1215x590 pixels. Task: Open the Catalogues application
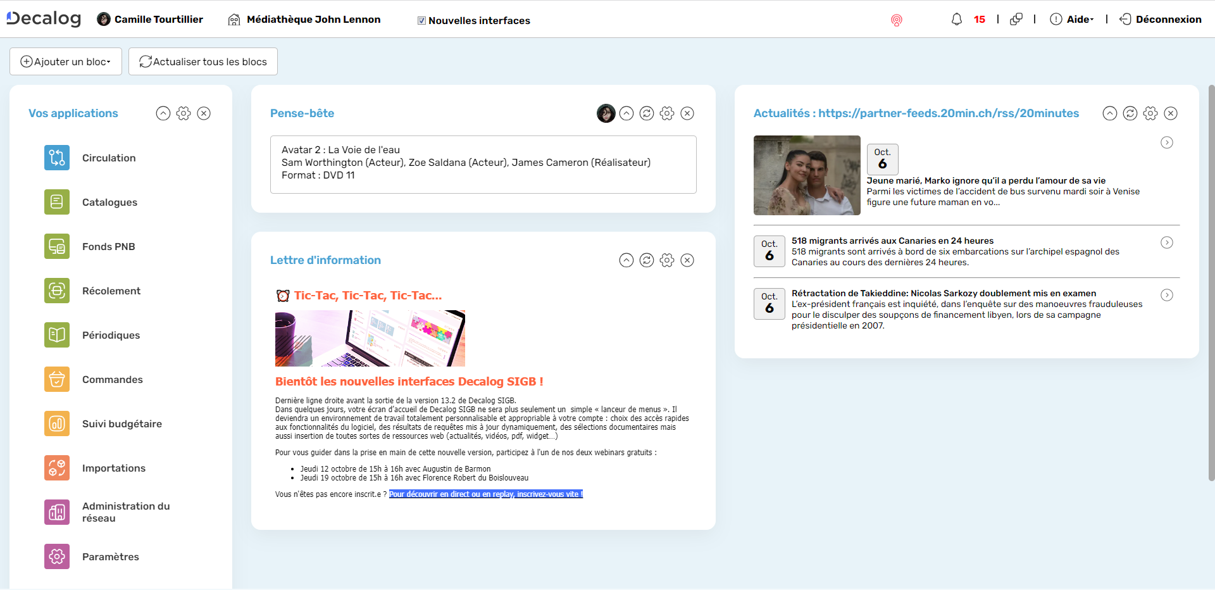tap(109, 202)
